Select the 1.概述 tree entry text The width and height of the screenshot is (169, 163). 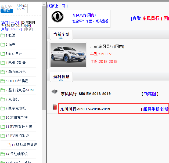click(x=10, y=35)
